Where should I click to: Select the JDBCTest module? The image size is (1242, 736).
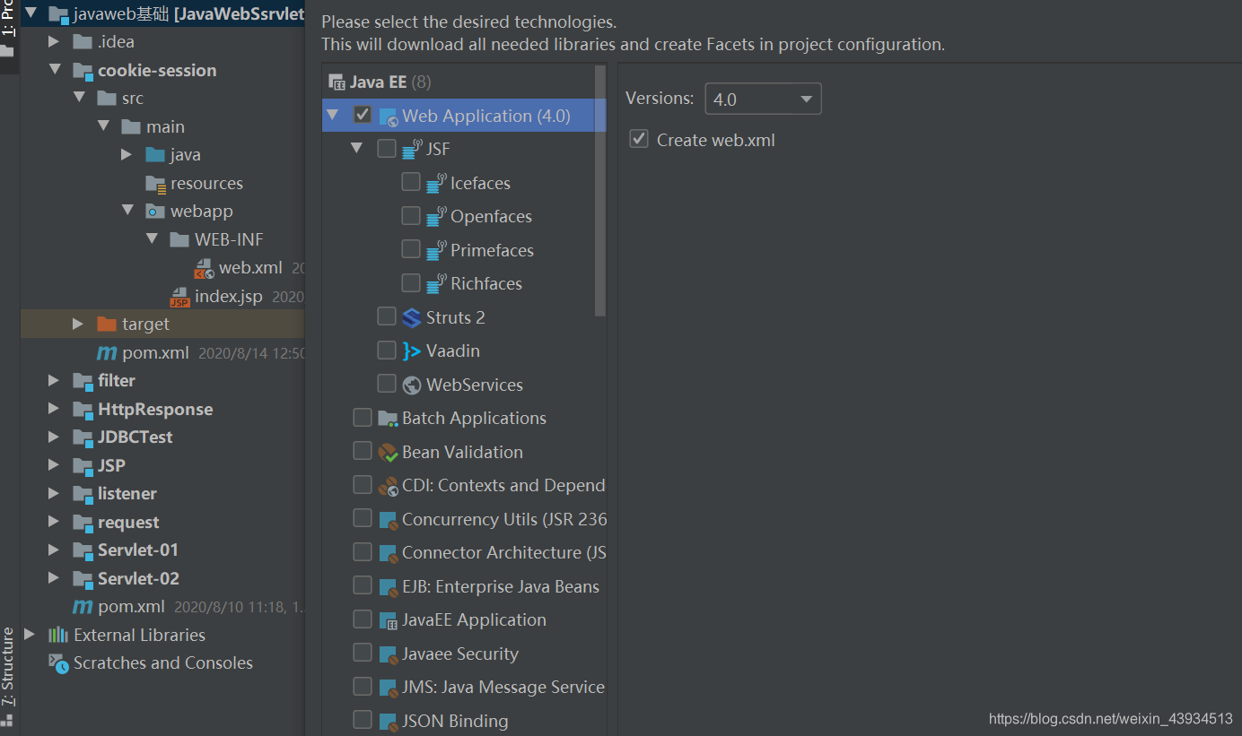point(135,437)
